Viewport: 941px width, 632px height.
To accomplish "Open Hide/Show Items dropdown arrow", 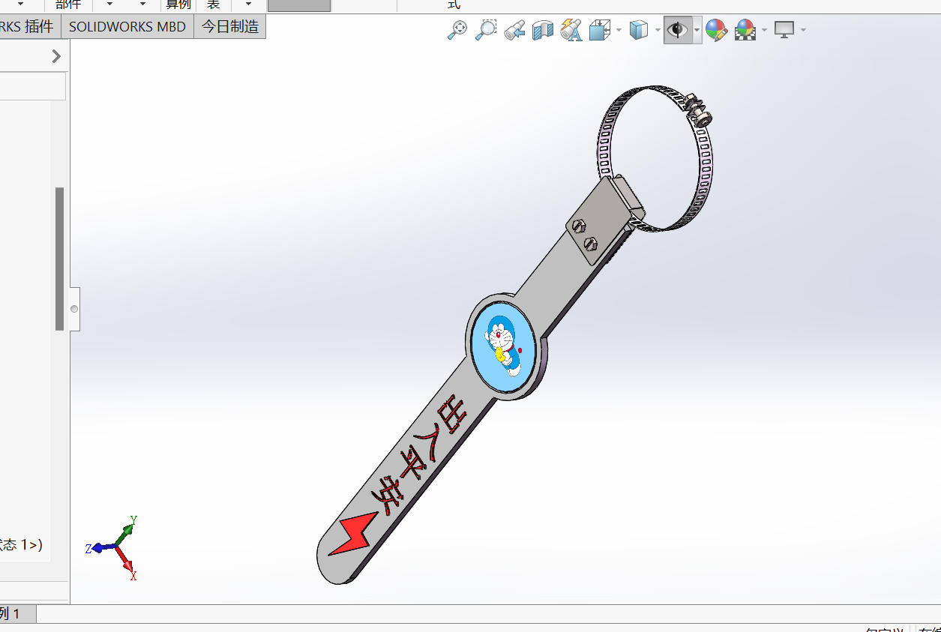I will click(x=697, y=30).
